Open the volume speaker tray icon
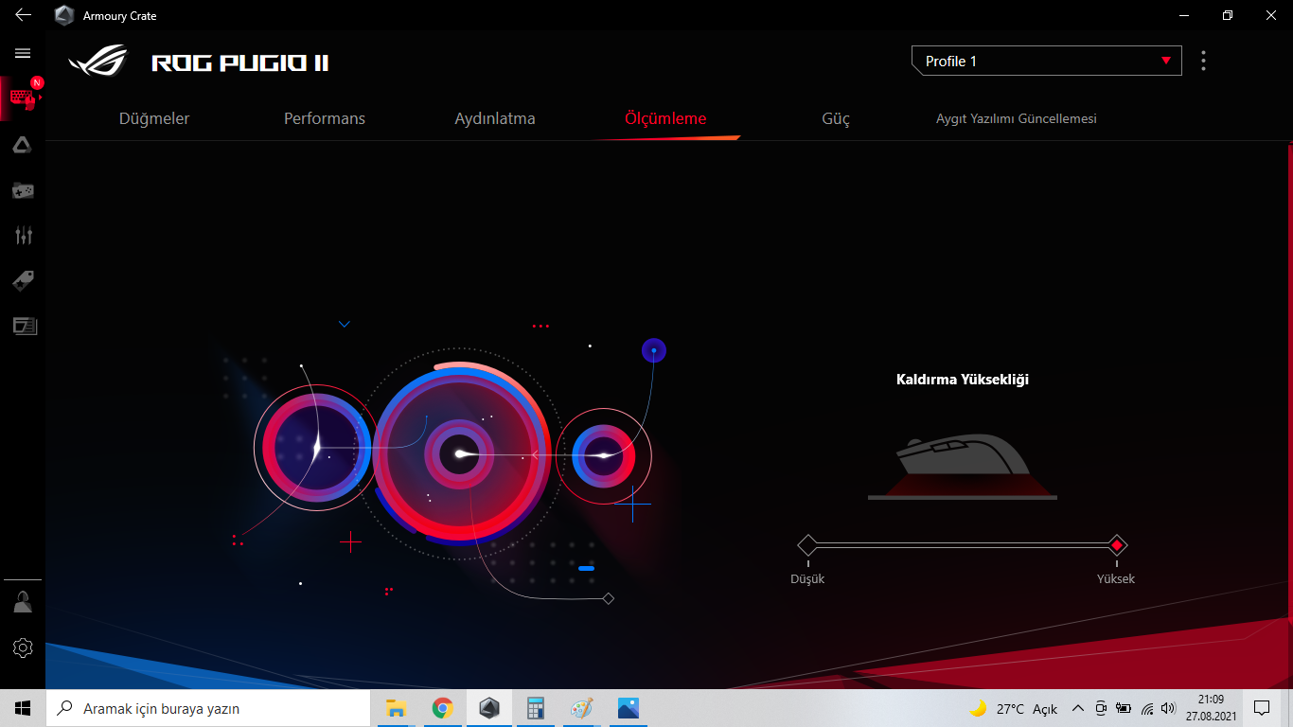The image size is (1293, 727). [x=1168, y=708]
